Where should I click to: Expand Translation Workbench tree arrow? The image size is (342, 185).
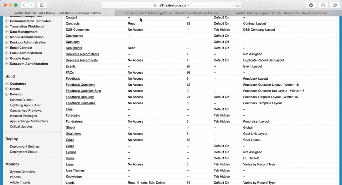[7, 26]
